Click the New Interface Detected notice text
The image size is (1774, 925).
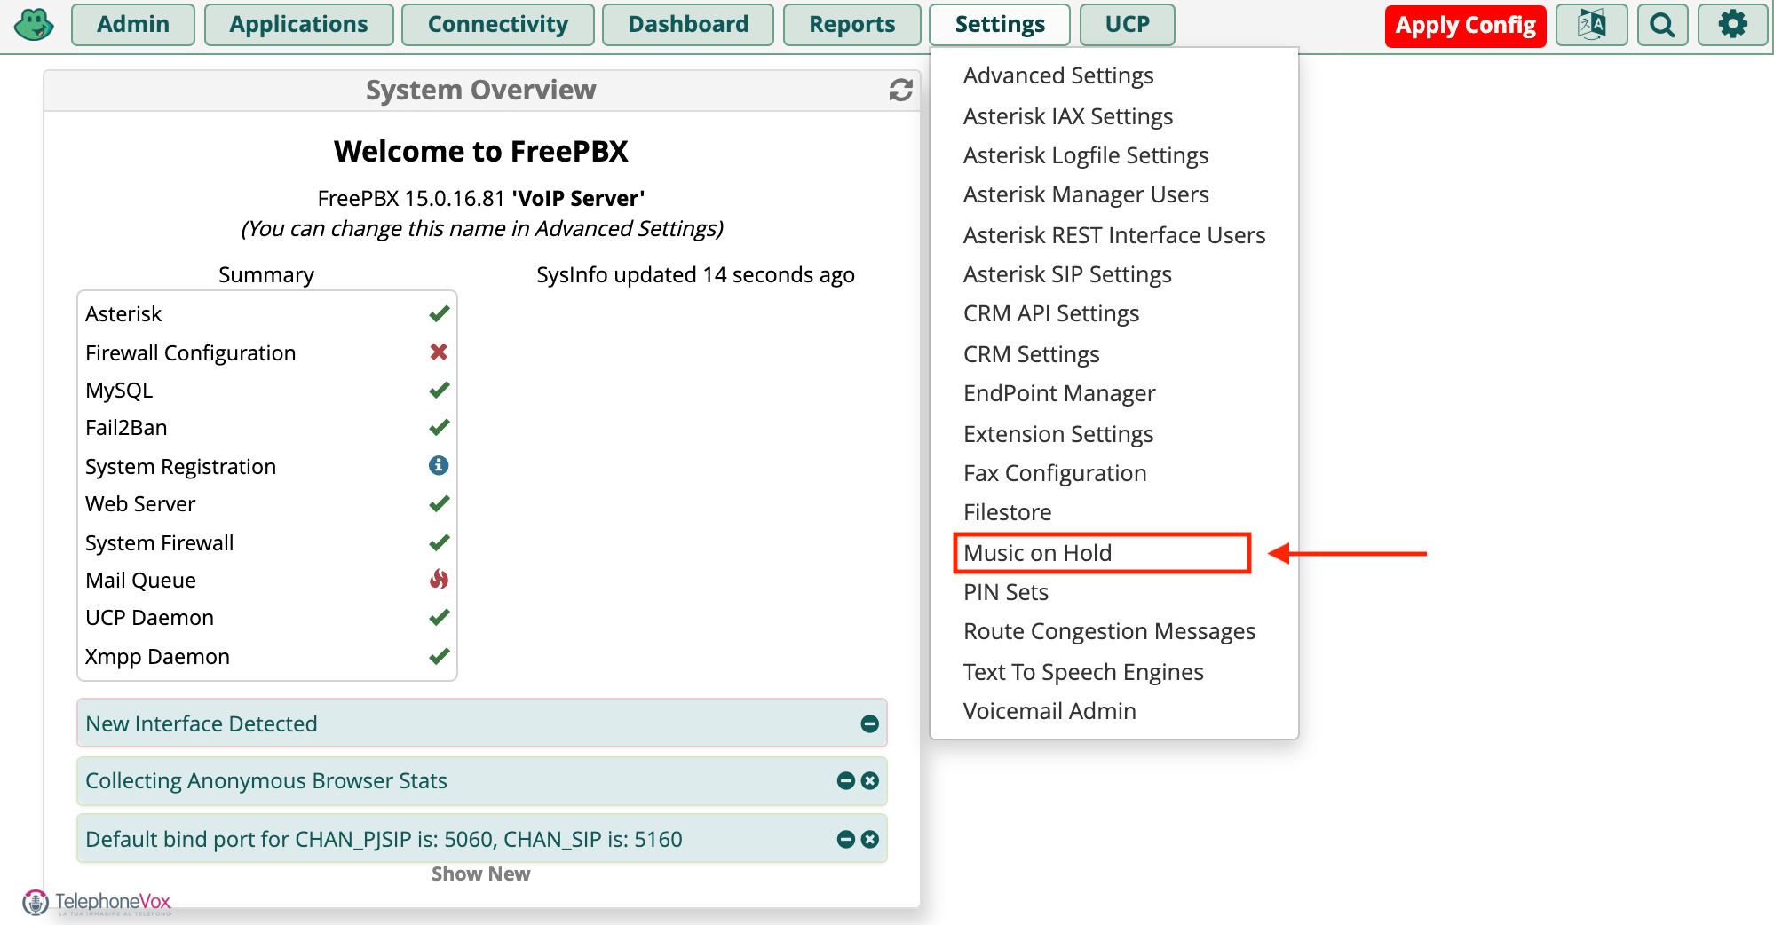202,723
